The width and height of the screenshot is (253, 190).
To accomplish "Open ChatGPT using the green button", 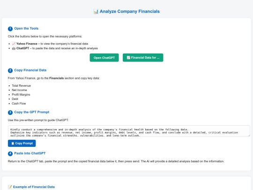I will tap(104, 58).
